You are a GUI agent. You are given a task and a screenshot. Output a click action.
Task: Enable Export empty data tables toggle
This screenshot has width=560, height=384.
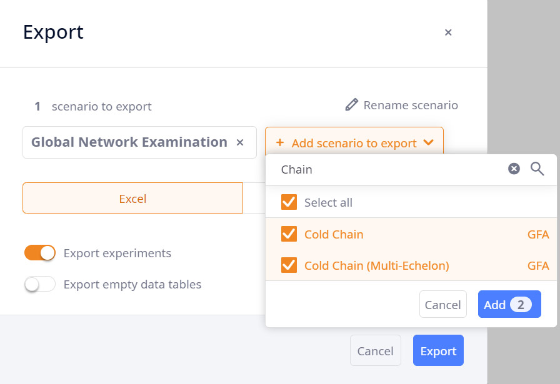pos(40,285)
